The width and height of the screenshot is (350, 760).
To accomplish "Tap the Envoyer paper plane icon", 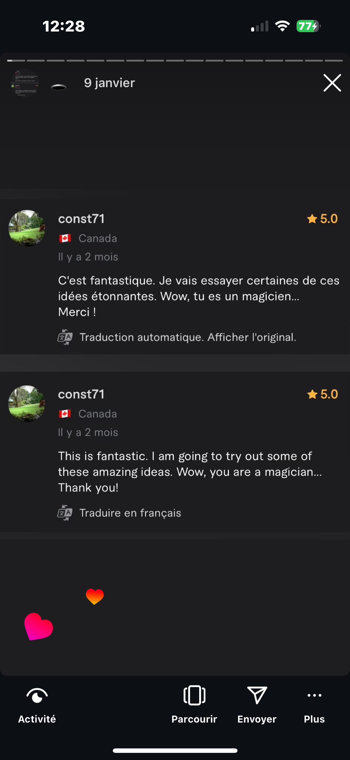I will click(257, 696).
